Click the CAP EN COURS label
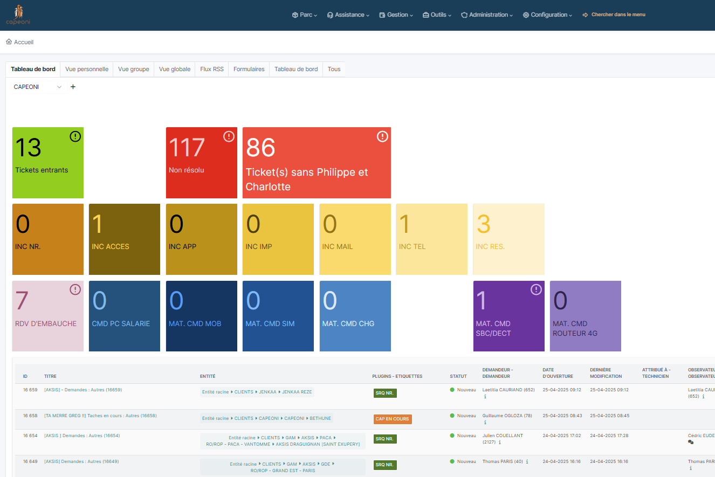Screen dimensions: 715x477 coord(393,419)
